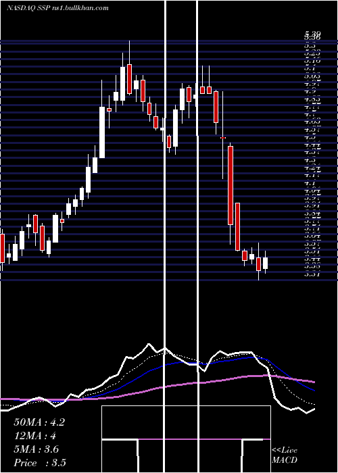This screenshot has width=338, height=473.
Task: Click the NASDAQ SSP ns1.bullkhan.com title text
Action: tap(57, 8)
